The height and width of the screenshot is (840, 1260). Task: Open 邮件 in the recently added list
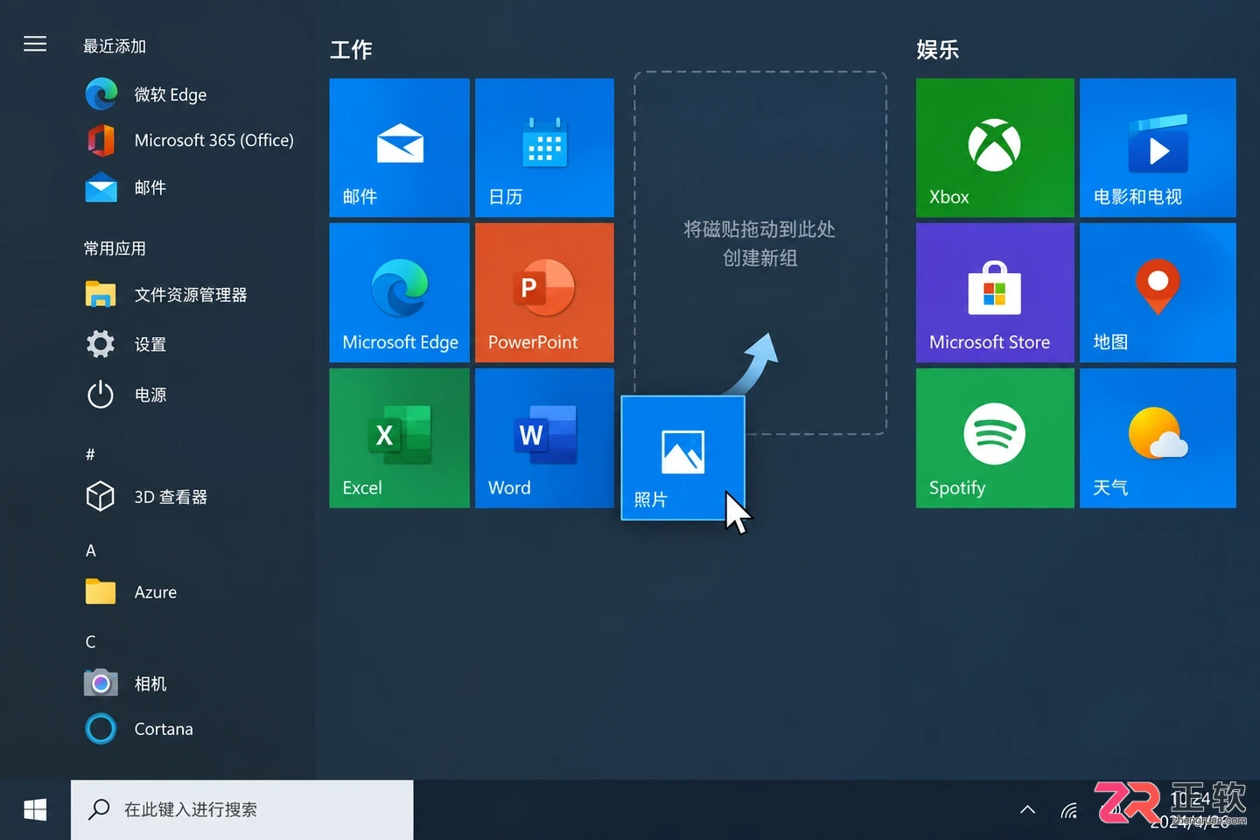125,187
